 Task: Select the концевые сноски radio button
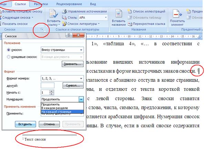(x=9, y=57)
